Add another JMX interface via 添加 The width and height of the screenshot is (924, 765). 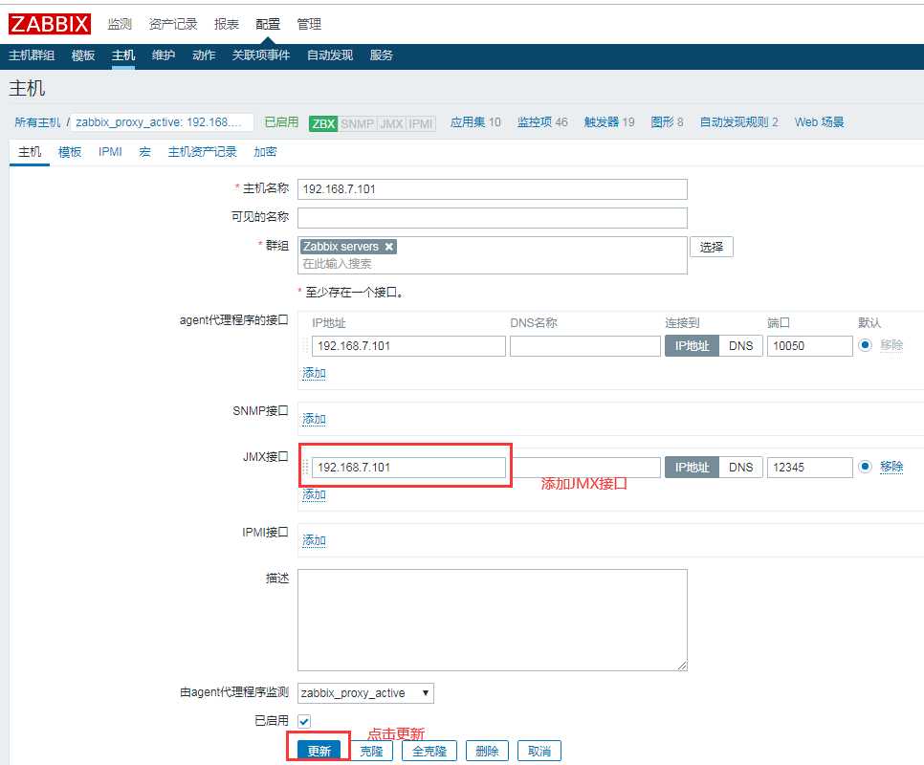tap(314, 494)
